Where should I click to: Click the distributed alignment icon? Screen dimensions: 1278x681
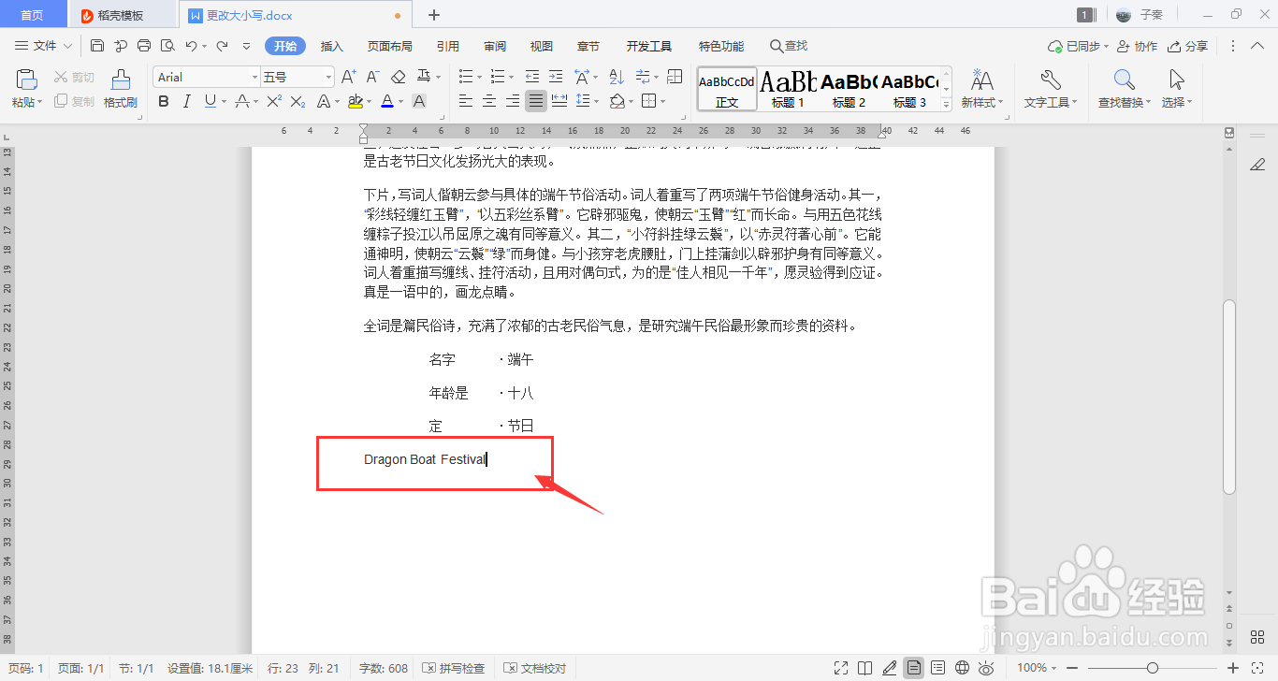pos(559,101)
